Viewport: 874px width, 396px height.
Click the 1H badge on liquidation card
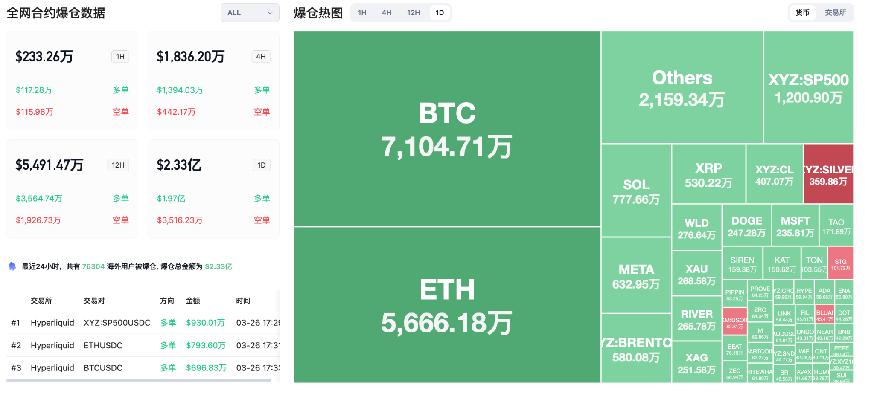point(120,57)
